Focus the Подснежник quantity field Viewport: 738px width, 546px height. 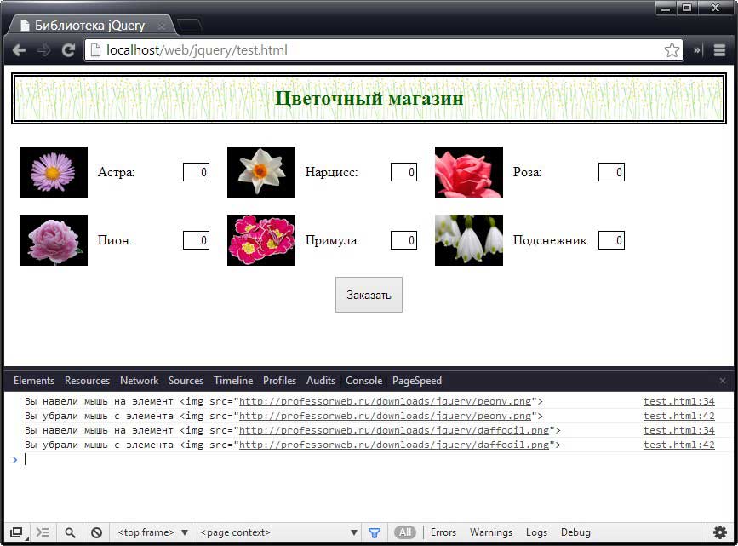pos(611,240)
